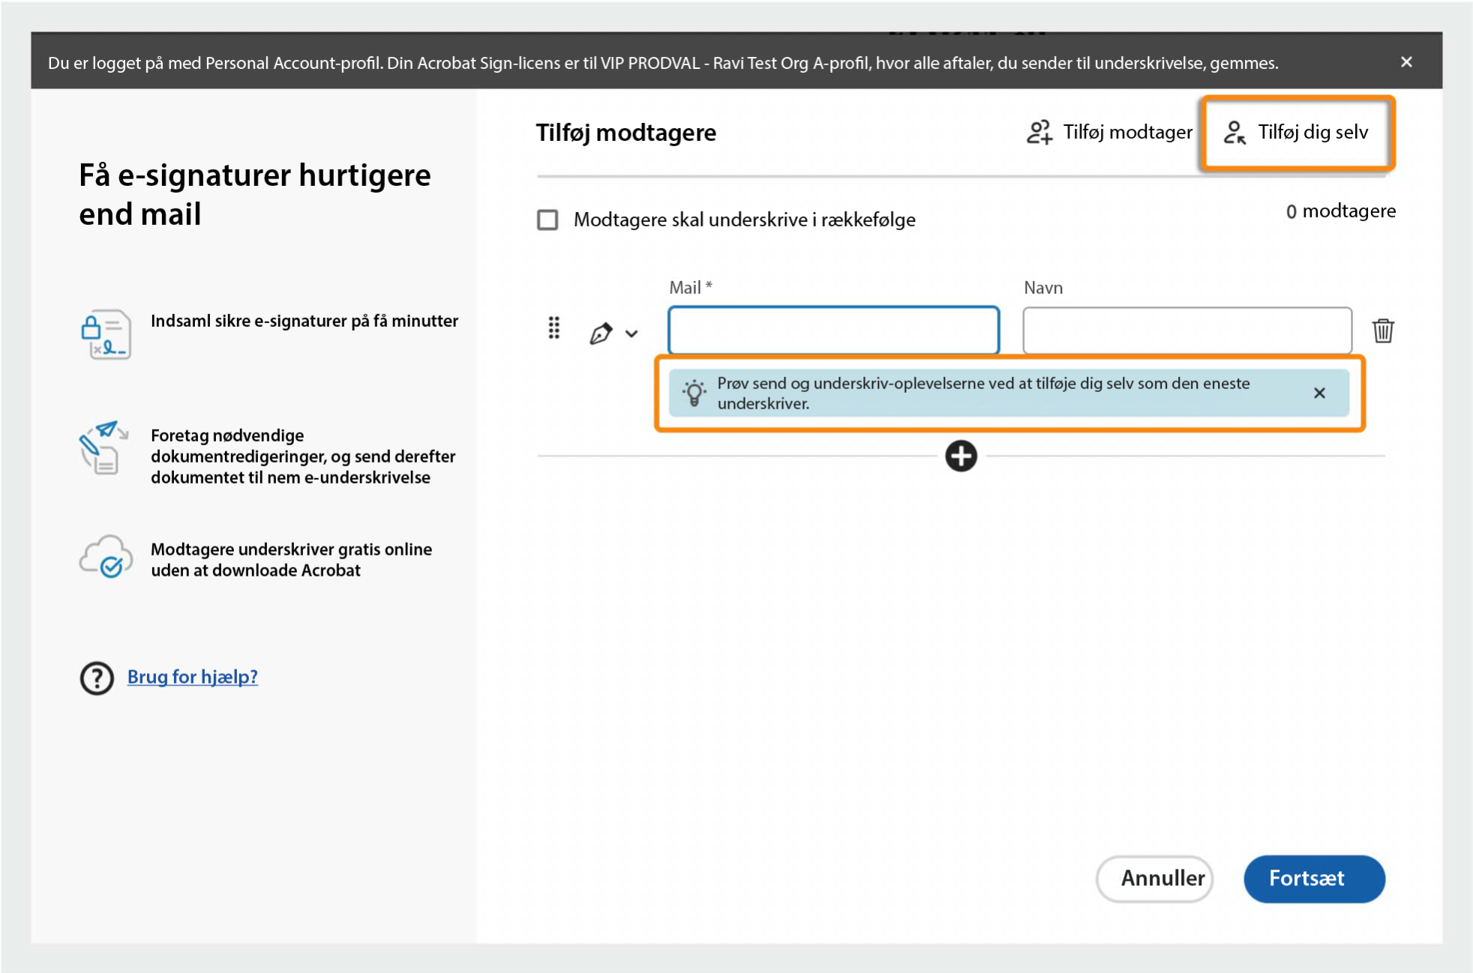Click into the Navn text field
The image size is (1473, 973).
click(x=1186, y=330)
